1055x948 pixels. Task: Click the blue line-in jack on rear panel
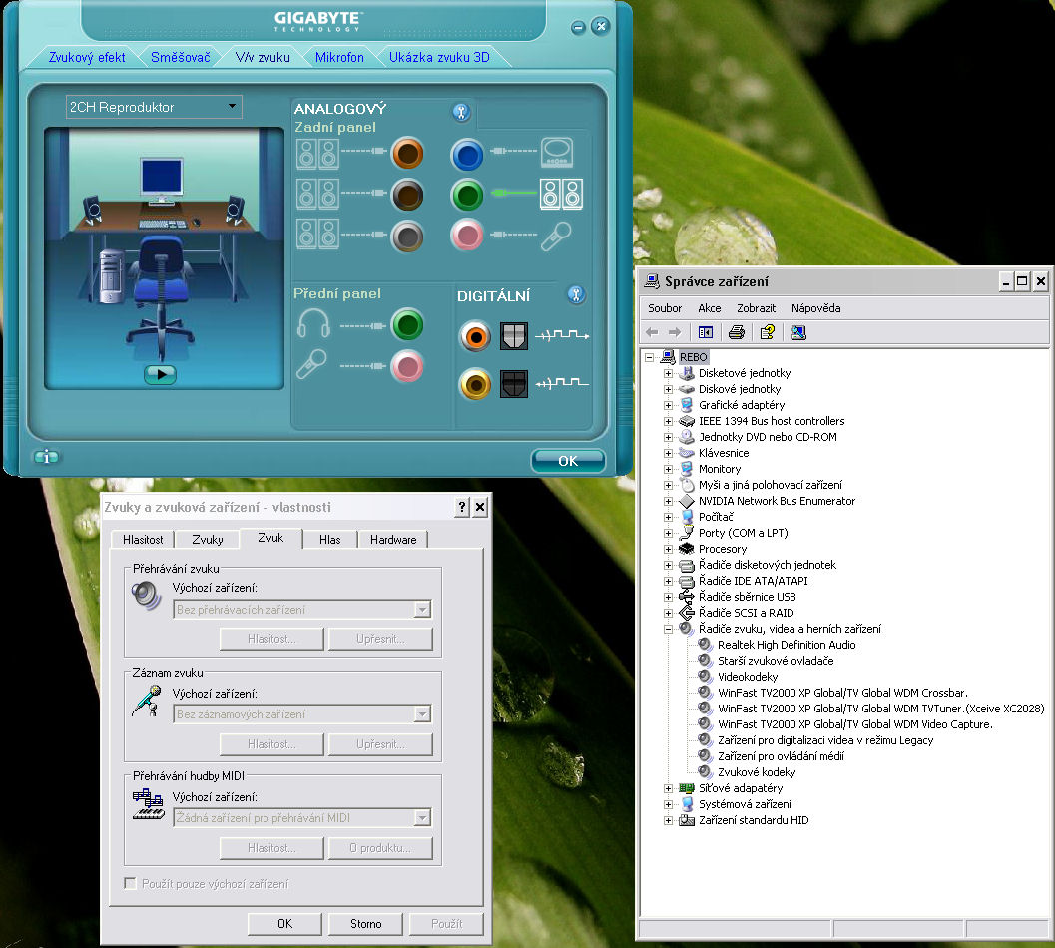click(466, 154)
